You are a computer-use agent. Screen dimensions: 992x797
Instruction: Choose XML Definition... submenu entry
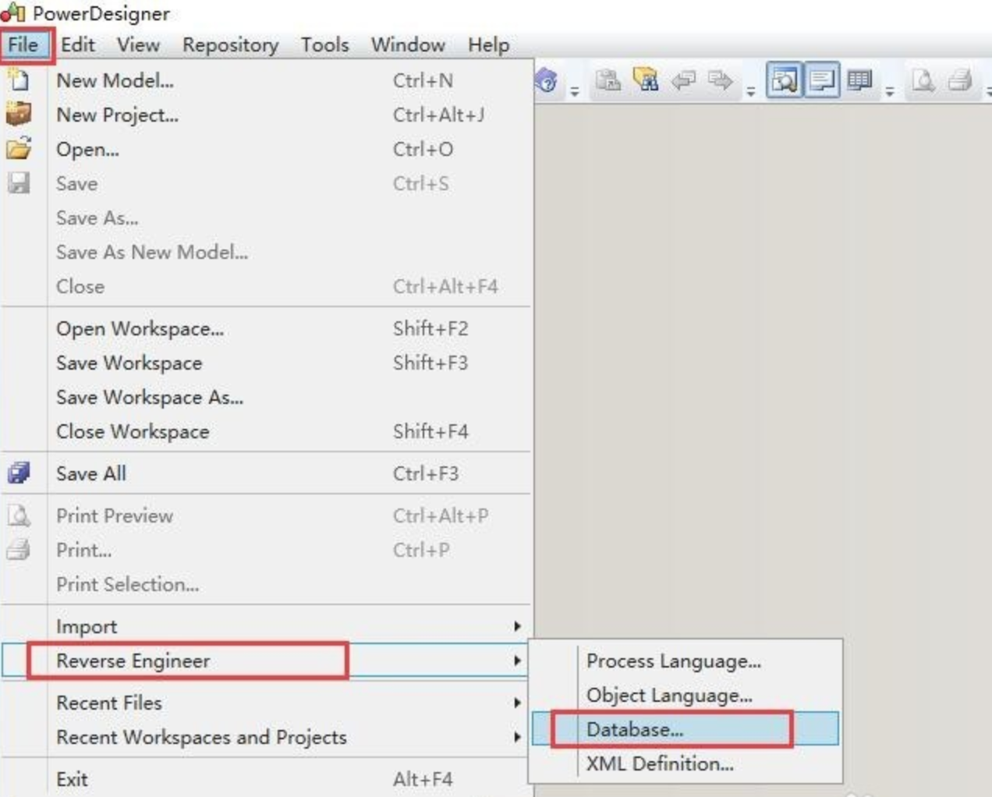685,763
